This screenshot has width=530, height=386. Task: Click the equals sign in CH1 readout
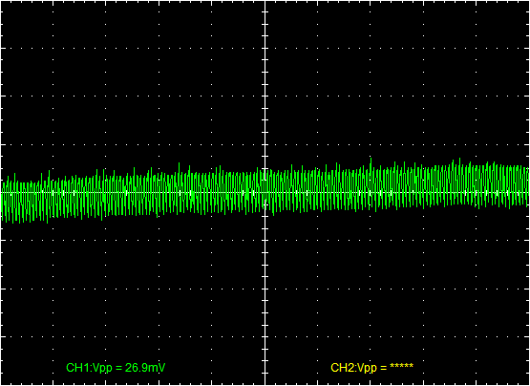pyautogui.click(x=118, y=368)
